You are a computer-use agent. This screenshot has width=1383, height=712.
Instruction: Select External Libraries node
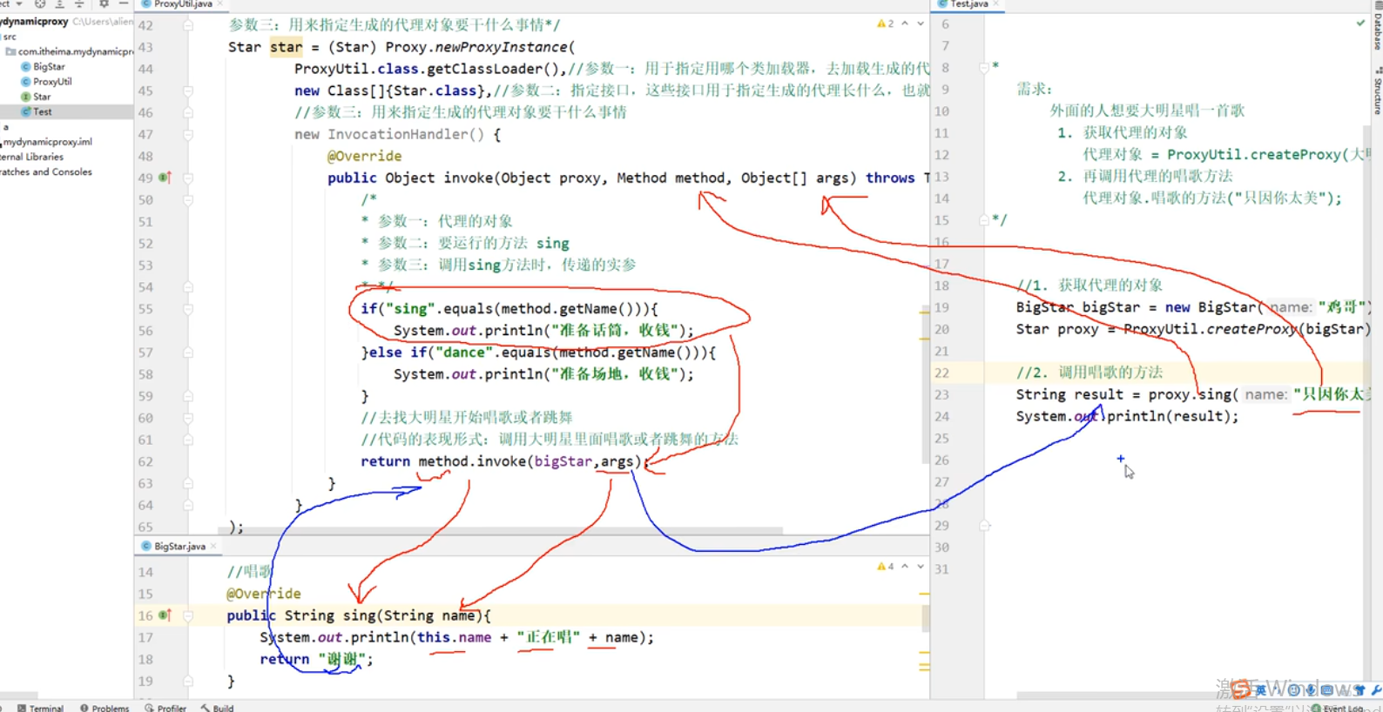(x=31, y=157)
